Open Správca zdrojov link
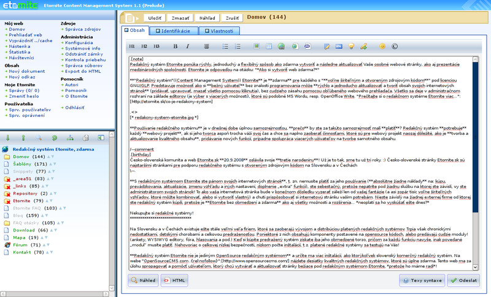This screenshot has height=297, width=491. tap(83, 29)
